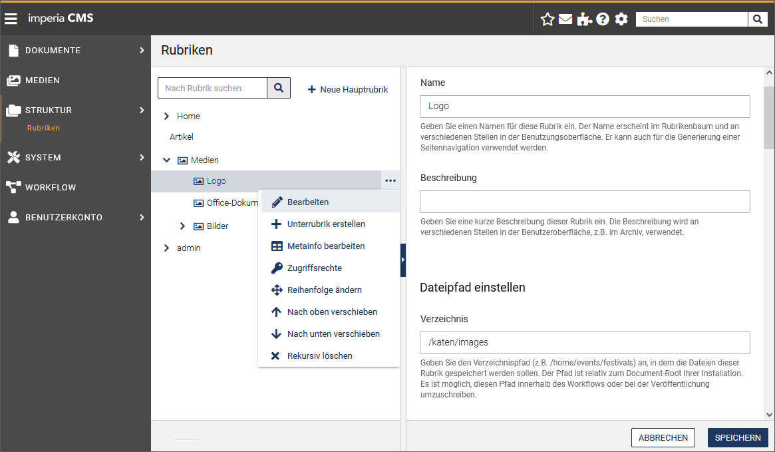Viewport: 775px width, 452px height.
Task: Click the top search magnifier button
Action: (758, 19)
